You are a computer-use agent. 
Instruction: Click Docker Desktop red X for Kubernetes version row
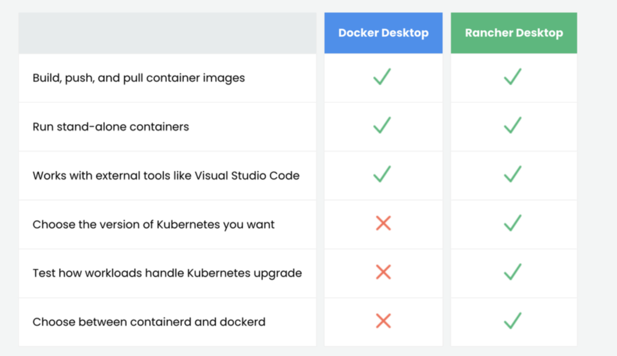click(x=383, y=224)
